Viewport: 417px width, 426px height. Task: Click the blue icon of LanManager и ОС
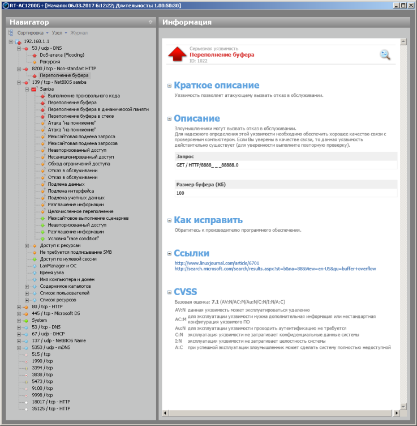pyautogui.click(x=35, y=266)
